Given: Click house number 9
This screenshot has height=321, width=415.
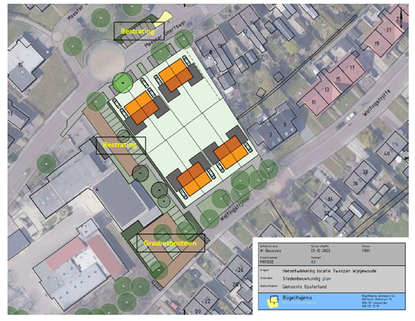Looking at the screenshot, I should 284,124.
